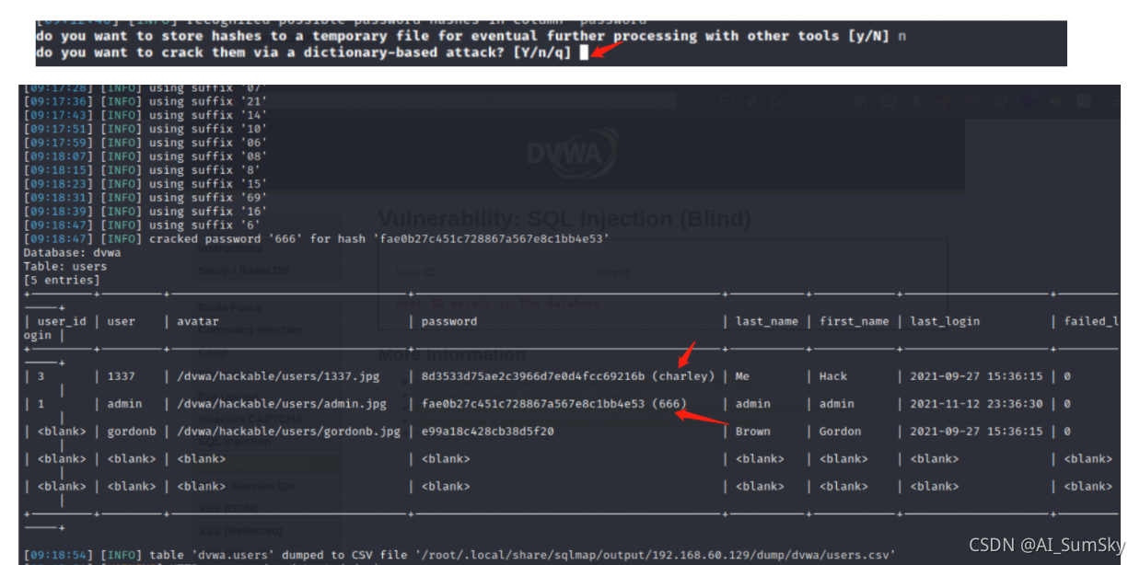Viewport: 1140px width, 565px height.
Task: Click the last_login column header
Action: click(x=945, y=322)
